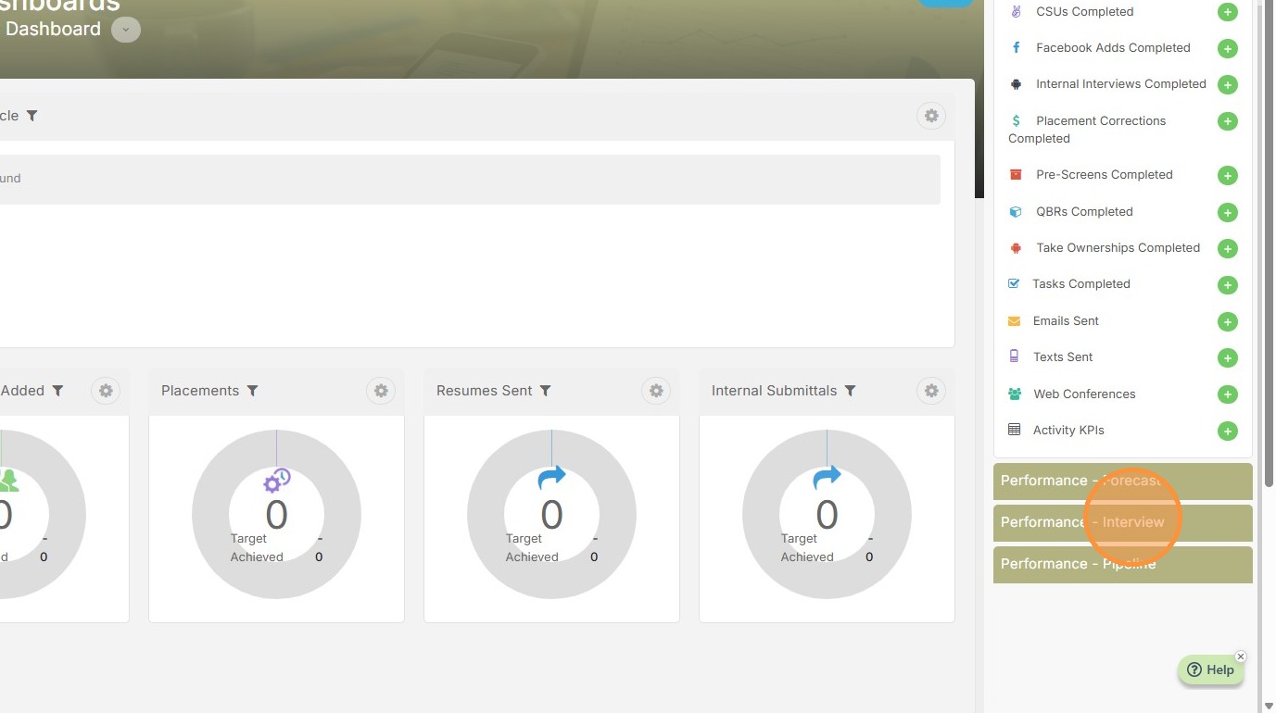Click the Placements widget title
The image size is (1276, 713).
coord(200,391)
